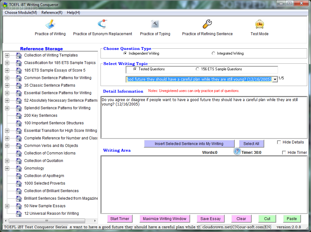The height and width of the screenshot is (232, 311).
Task: Expand Essential Sentence Patterns for Writing node
Action: (x=7, y=93)
